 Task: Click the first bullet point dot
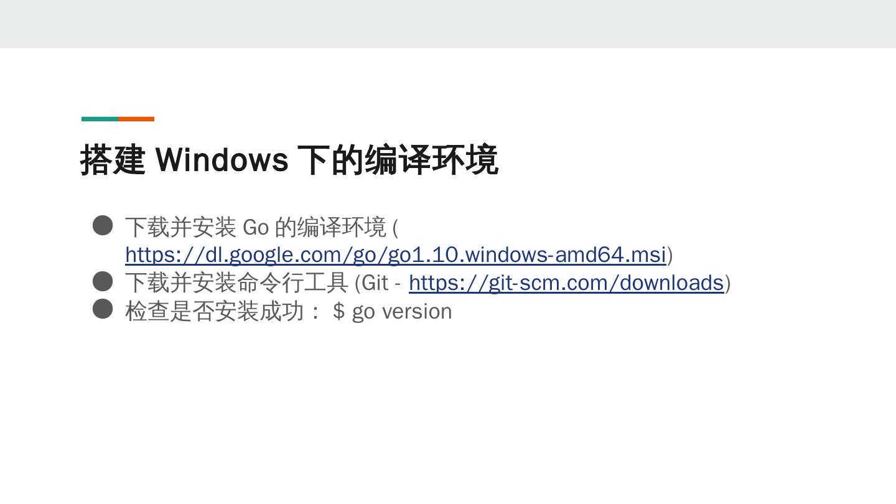pyautogui.click(x=103, y=225)
